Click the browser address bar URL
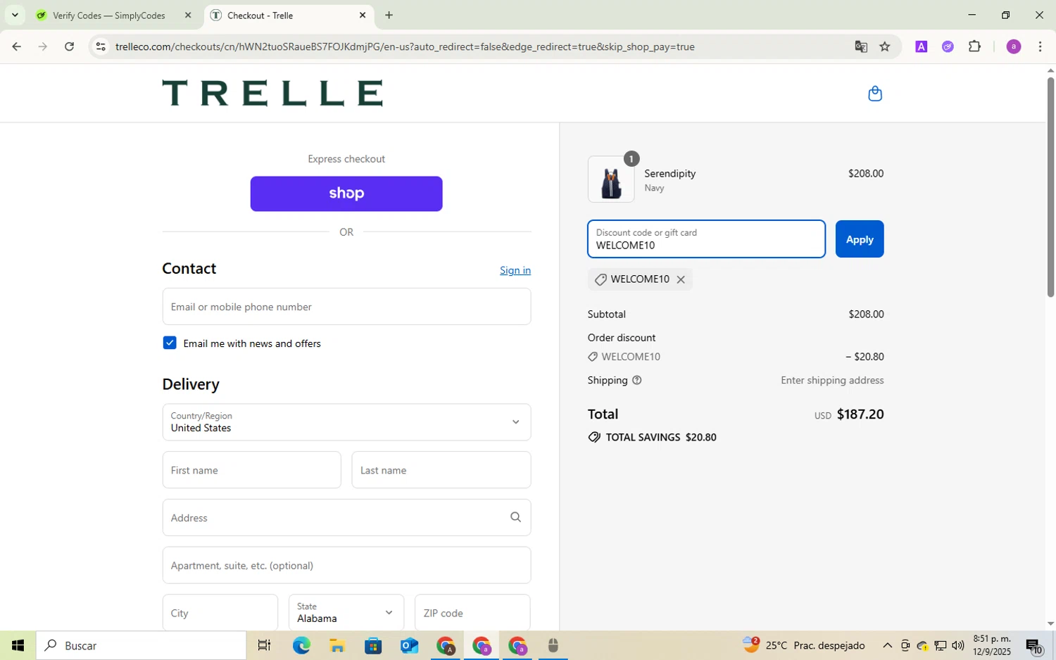The height and width of the screenshot is (660, 1056). click(405, 46)
